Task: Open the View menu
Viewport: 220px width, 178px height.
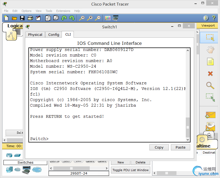Action: point(38,11)
